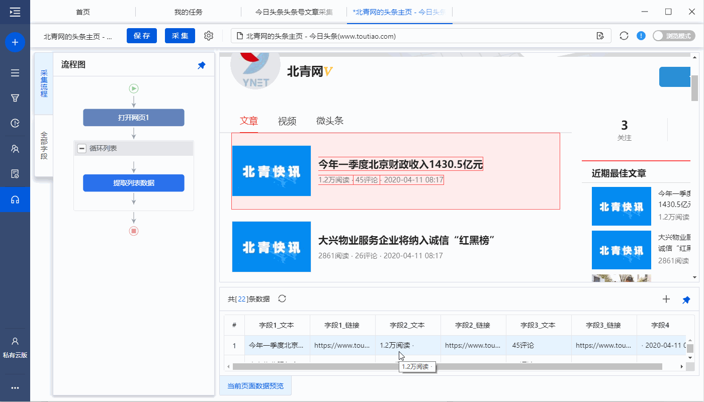Open the three-dots more menu in sidebar
The height and width of the screenshot is (402, 704).
(15, 388)
